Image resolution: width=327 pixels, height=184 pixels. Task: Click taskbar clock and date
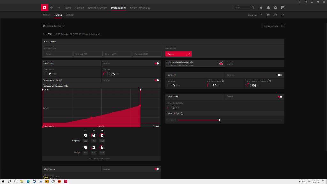coord(316,181)
